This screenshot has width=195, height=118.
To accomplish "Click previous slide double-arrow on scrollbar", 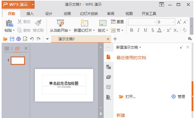I will pos(101,114).
